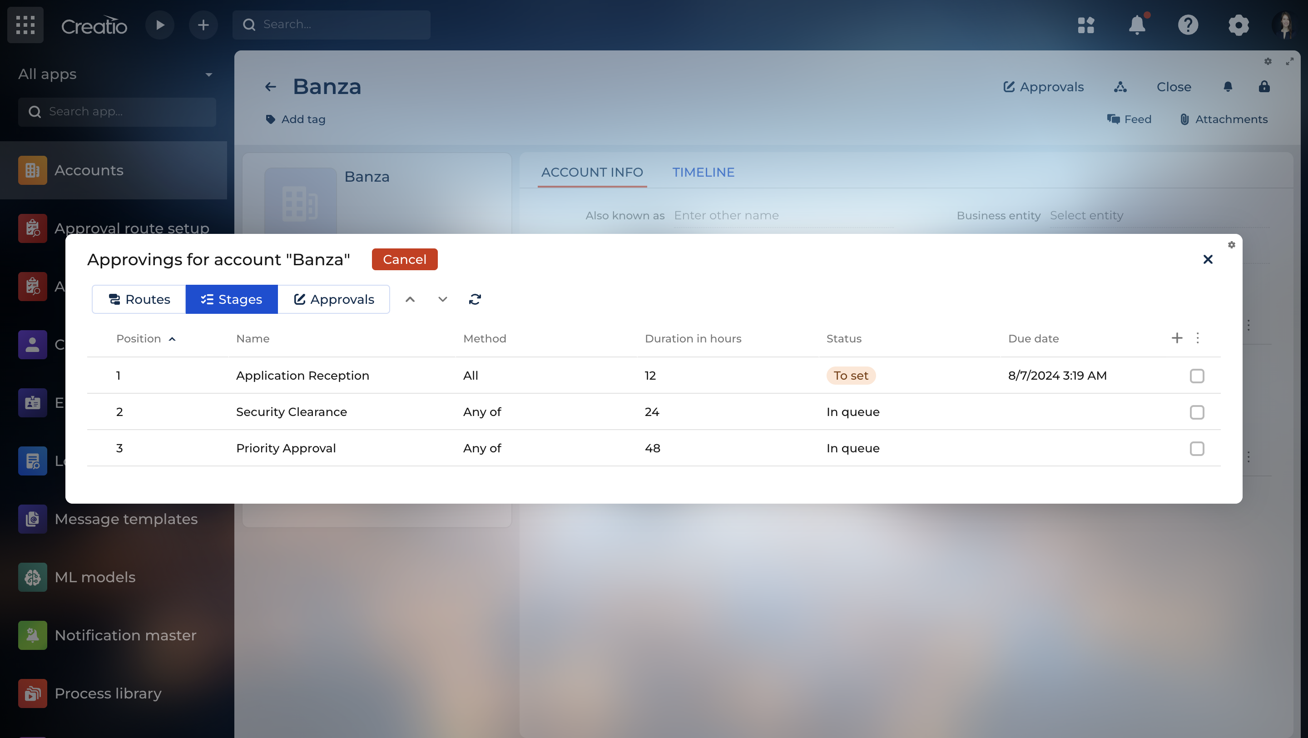This screenshot has width=1308, height=738.
Task: Click the Due date column header
Action: point(1033,338)
